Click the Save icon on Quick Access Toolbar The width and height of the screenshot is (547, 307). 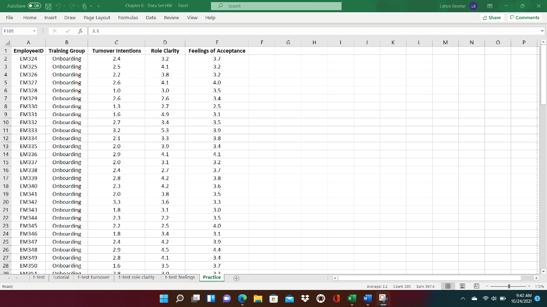[x=49, y=6]
